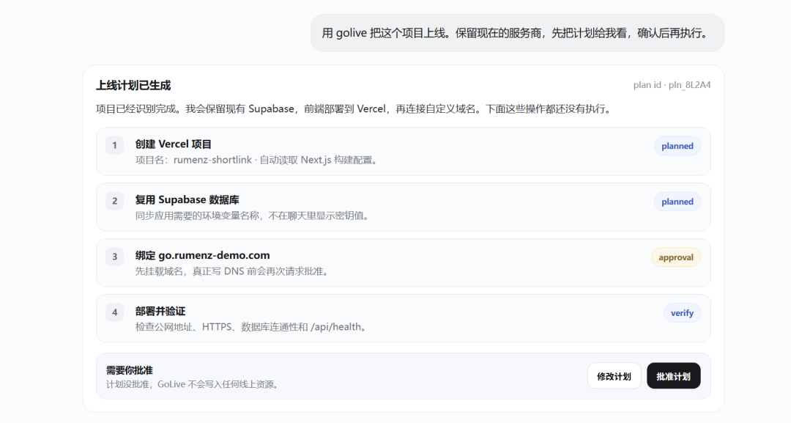Click the 修改计划 button
Image resolution: width=791 pixels, height=423 pixels.
click(614, 376)
